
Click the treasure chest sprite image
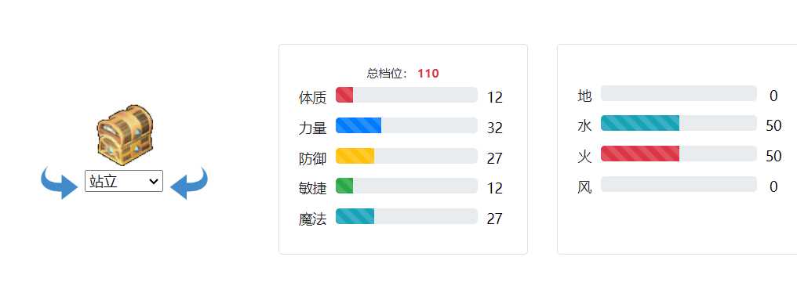tap(125, 135)
